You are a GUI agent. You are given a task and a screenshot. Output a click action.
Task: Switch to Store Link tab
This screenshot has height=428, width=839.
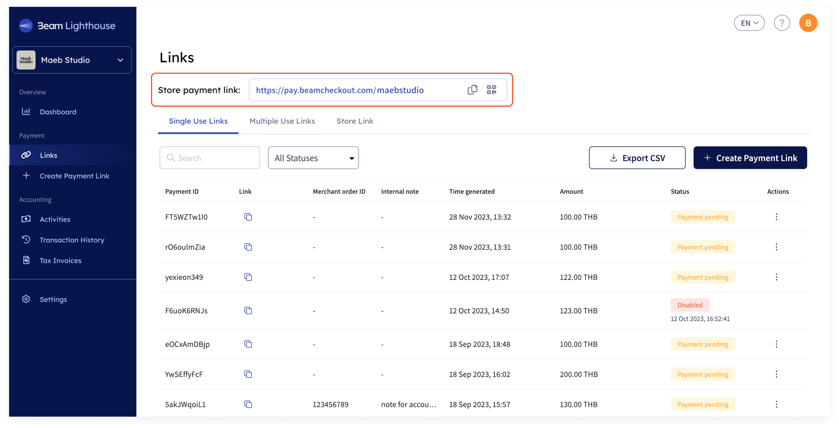point(355,121)
